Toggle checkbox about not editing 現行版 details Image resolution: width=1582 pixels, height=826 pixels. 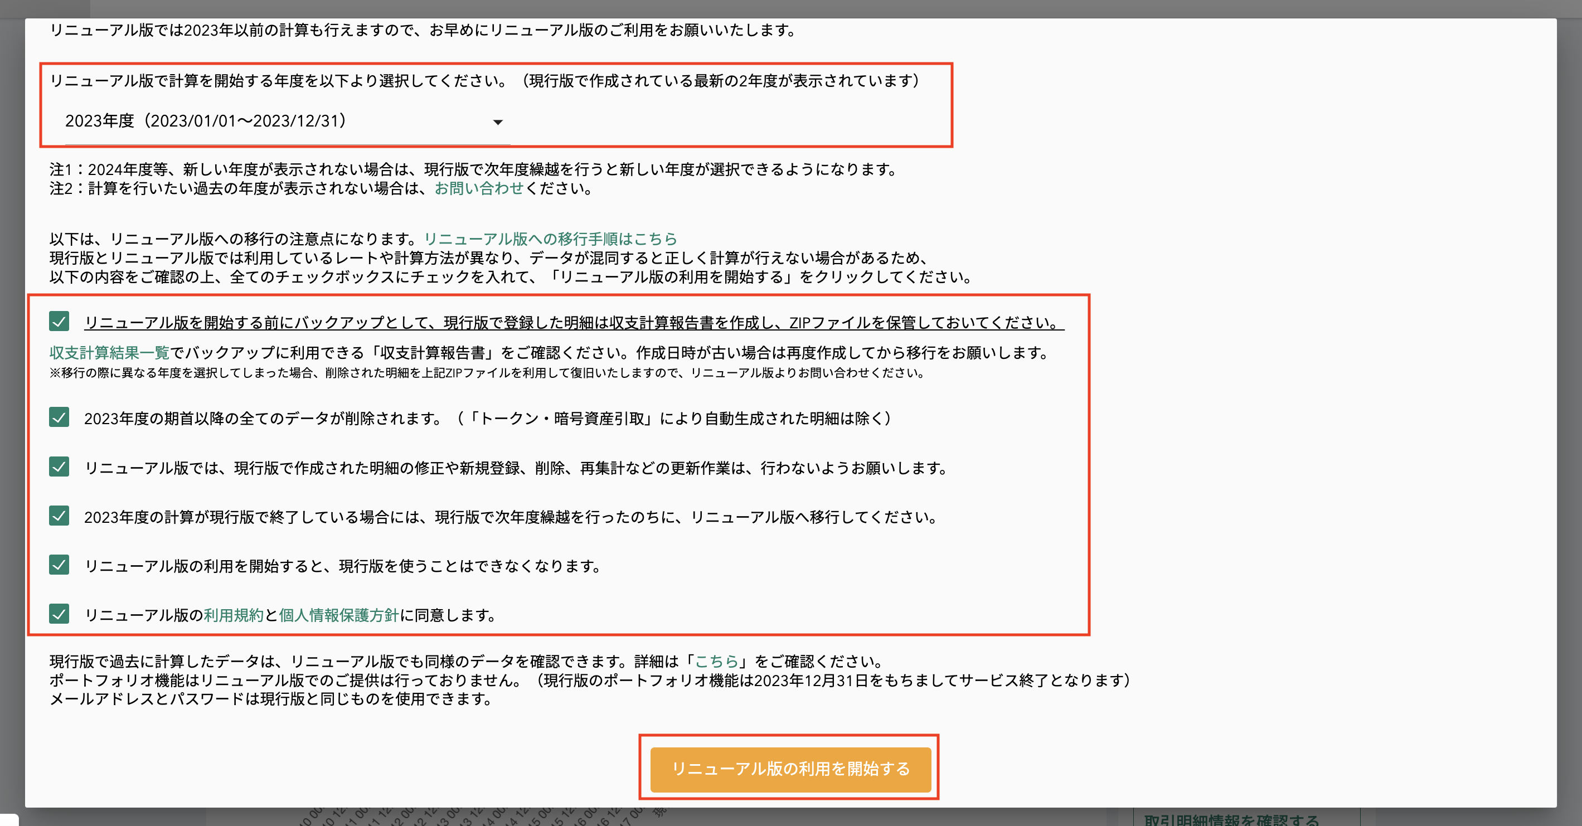click(59, 467)
